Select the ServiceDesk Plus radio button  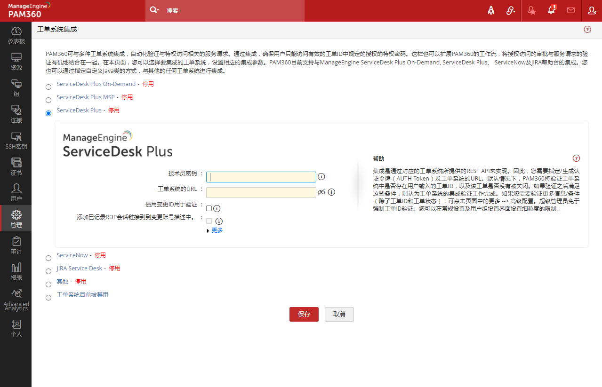[48, 113]
